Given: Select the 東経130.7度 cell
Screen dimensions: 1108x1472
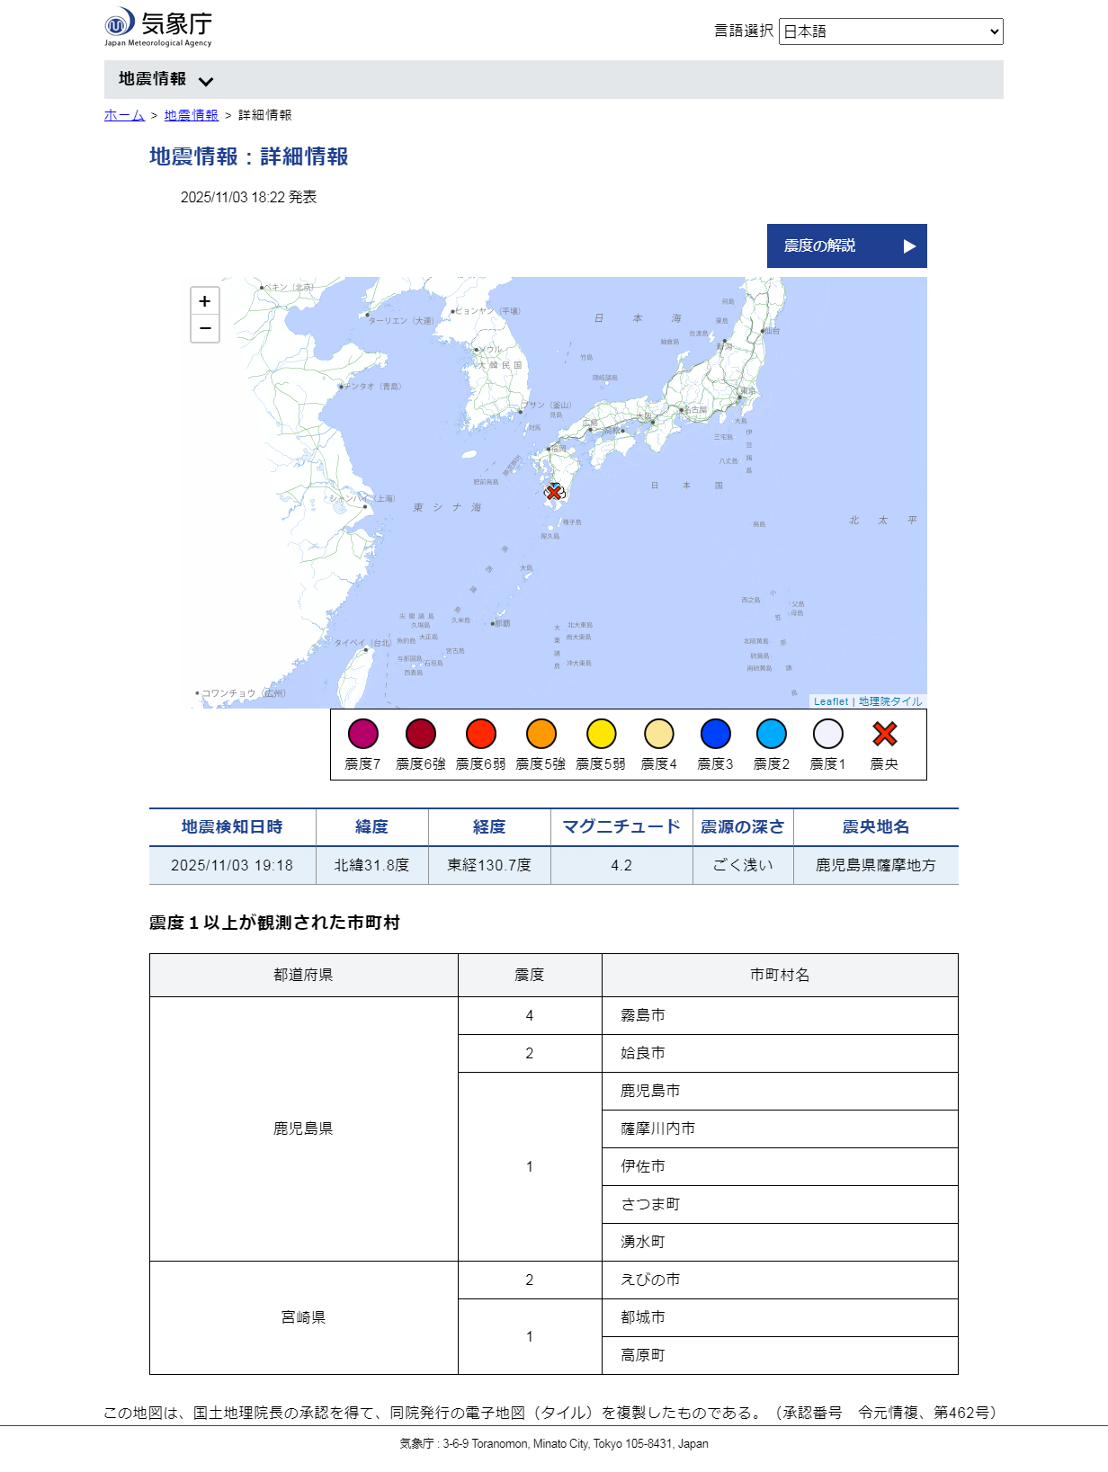Looking at the screenshot, I should coord(489,865).
